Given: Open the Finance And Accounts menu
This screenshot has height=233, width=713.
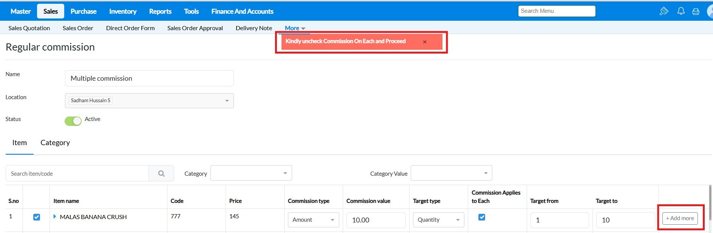Looking at the screenshot, I should tap(242, 11).
